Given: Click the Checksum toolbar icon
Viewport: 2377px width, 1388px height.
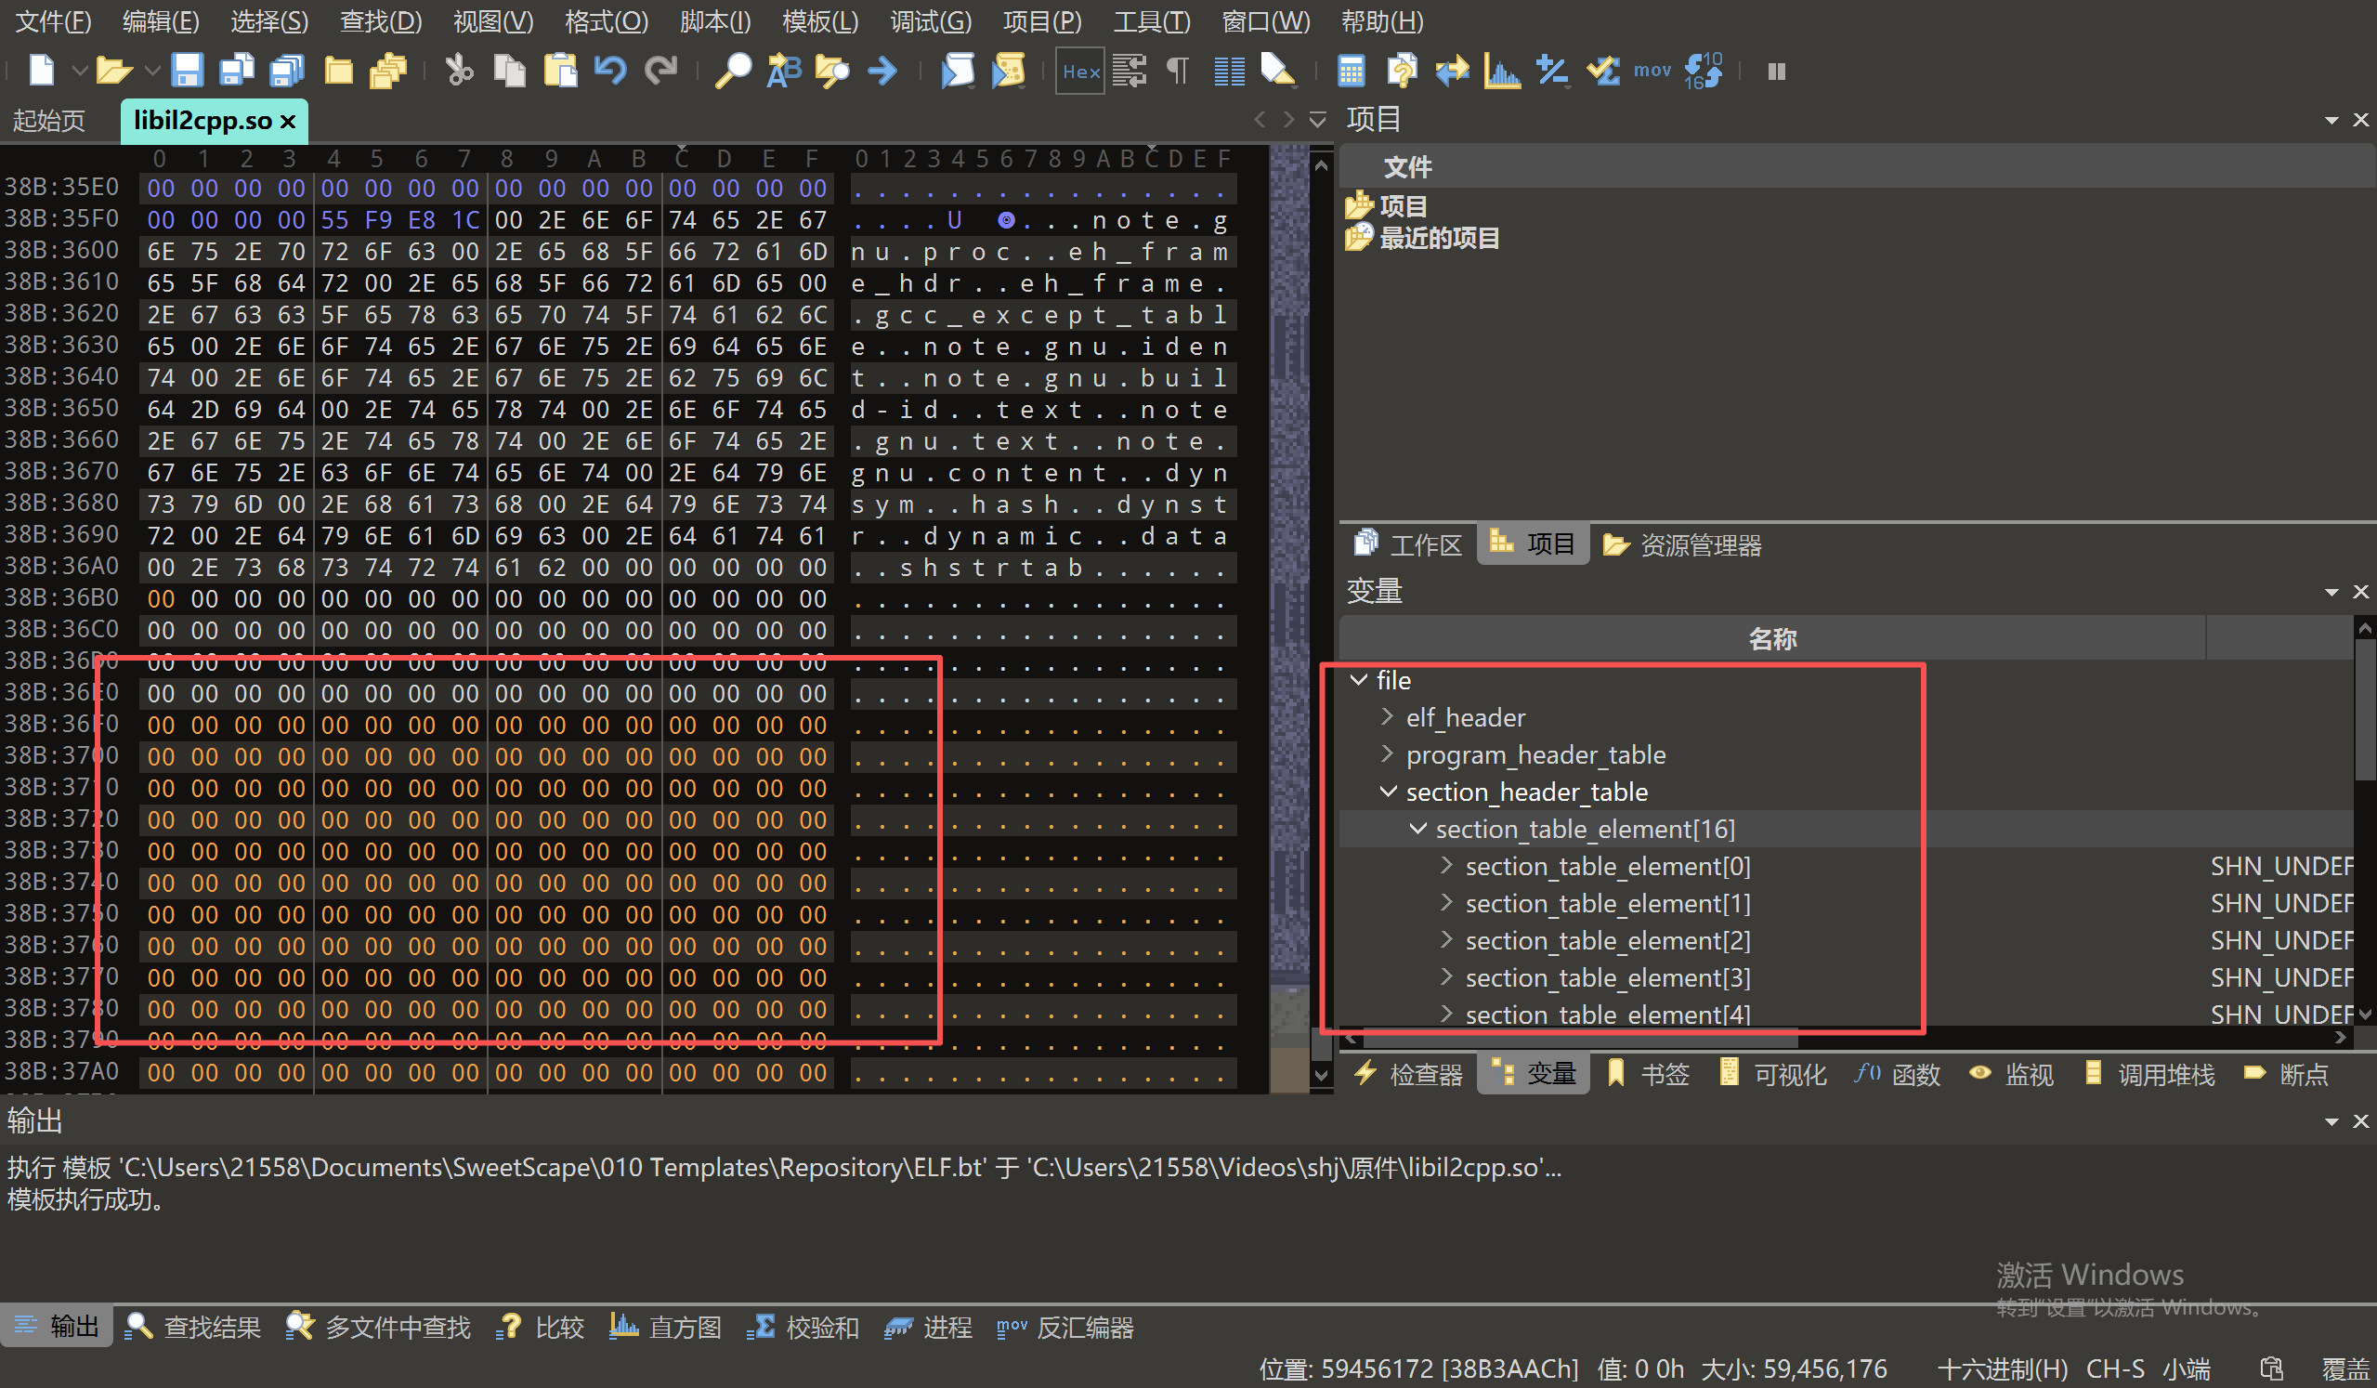Looking at the screenshot, I should point(1601,71).
